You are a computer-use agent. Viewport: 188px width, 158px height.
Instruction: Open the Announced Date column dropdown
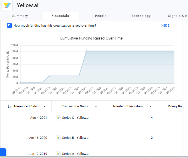[45, 106]
